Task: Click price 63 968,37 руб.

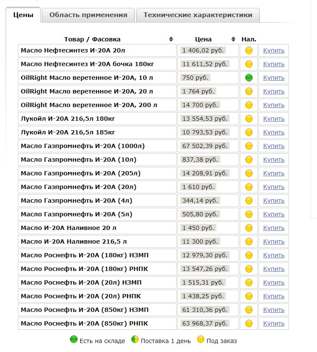Action: pos(205,323)
